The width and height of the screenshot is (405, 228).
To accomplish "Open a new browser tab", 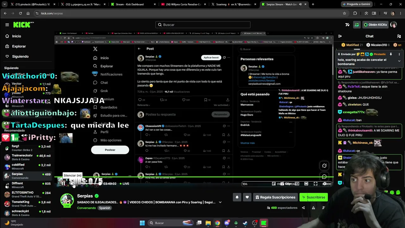I will [313, 4].
